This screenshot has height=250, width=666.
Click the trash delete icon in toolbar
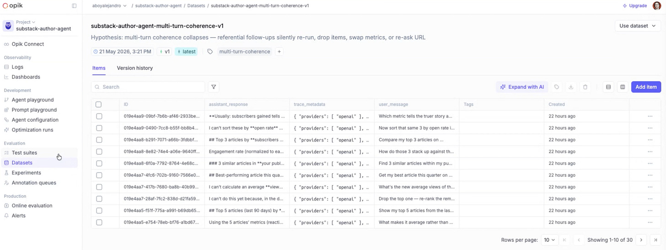click(x=585, y=87)
